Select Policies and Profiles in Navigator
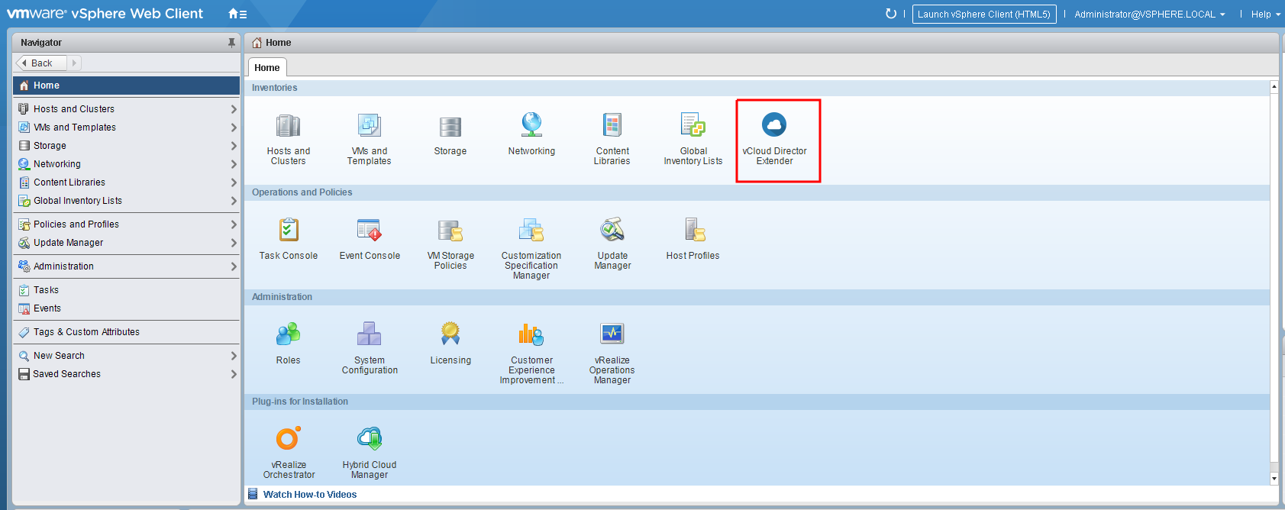Screen dimensions: 1285x510 click(x=126, y=224)
